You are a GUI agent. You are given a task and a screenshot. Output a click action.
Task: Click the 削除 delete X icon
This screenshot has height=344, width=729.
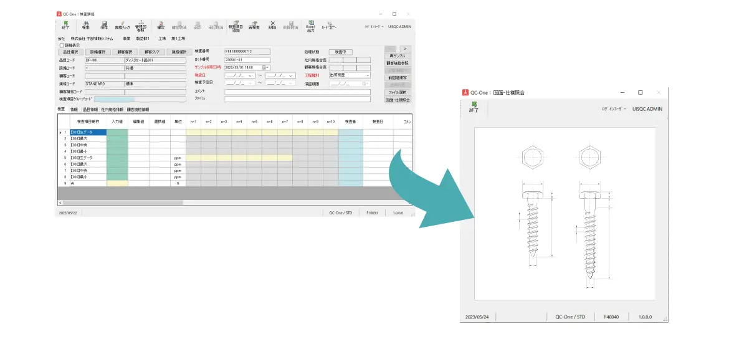point(272,26)
